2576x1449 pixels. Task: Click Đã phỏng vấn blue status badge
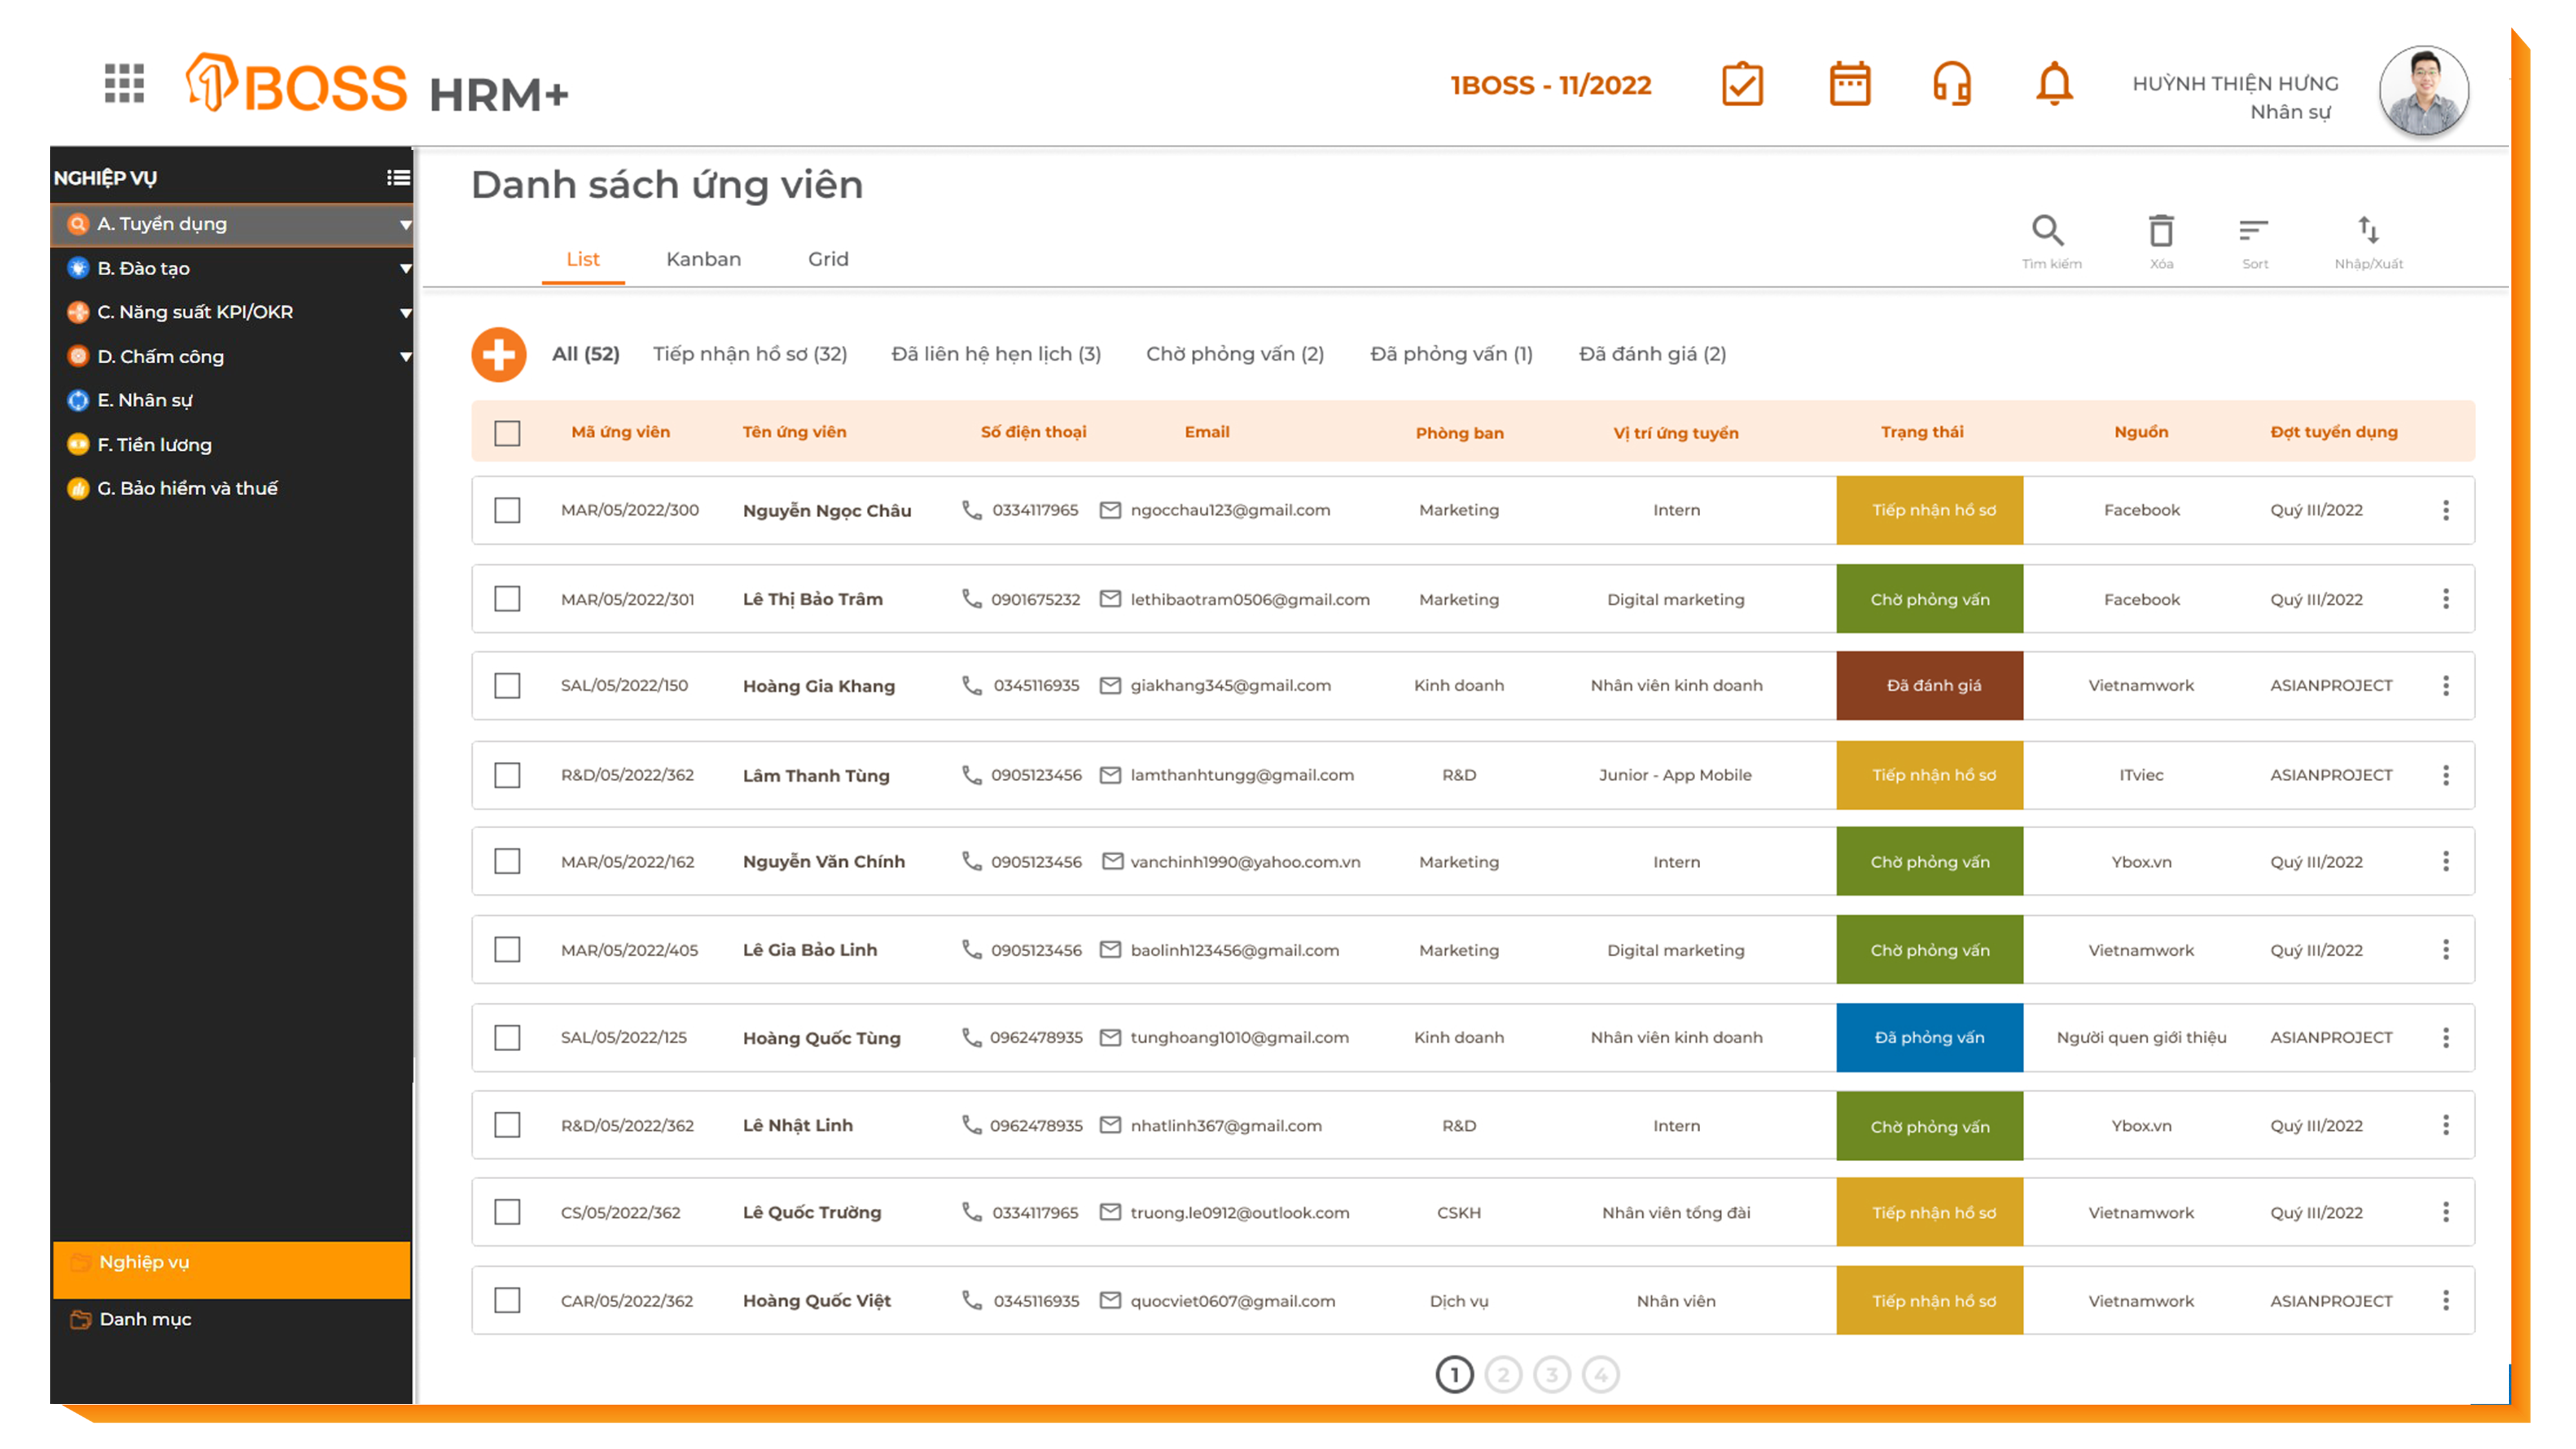1928,1038
